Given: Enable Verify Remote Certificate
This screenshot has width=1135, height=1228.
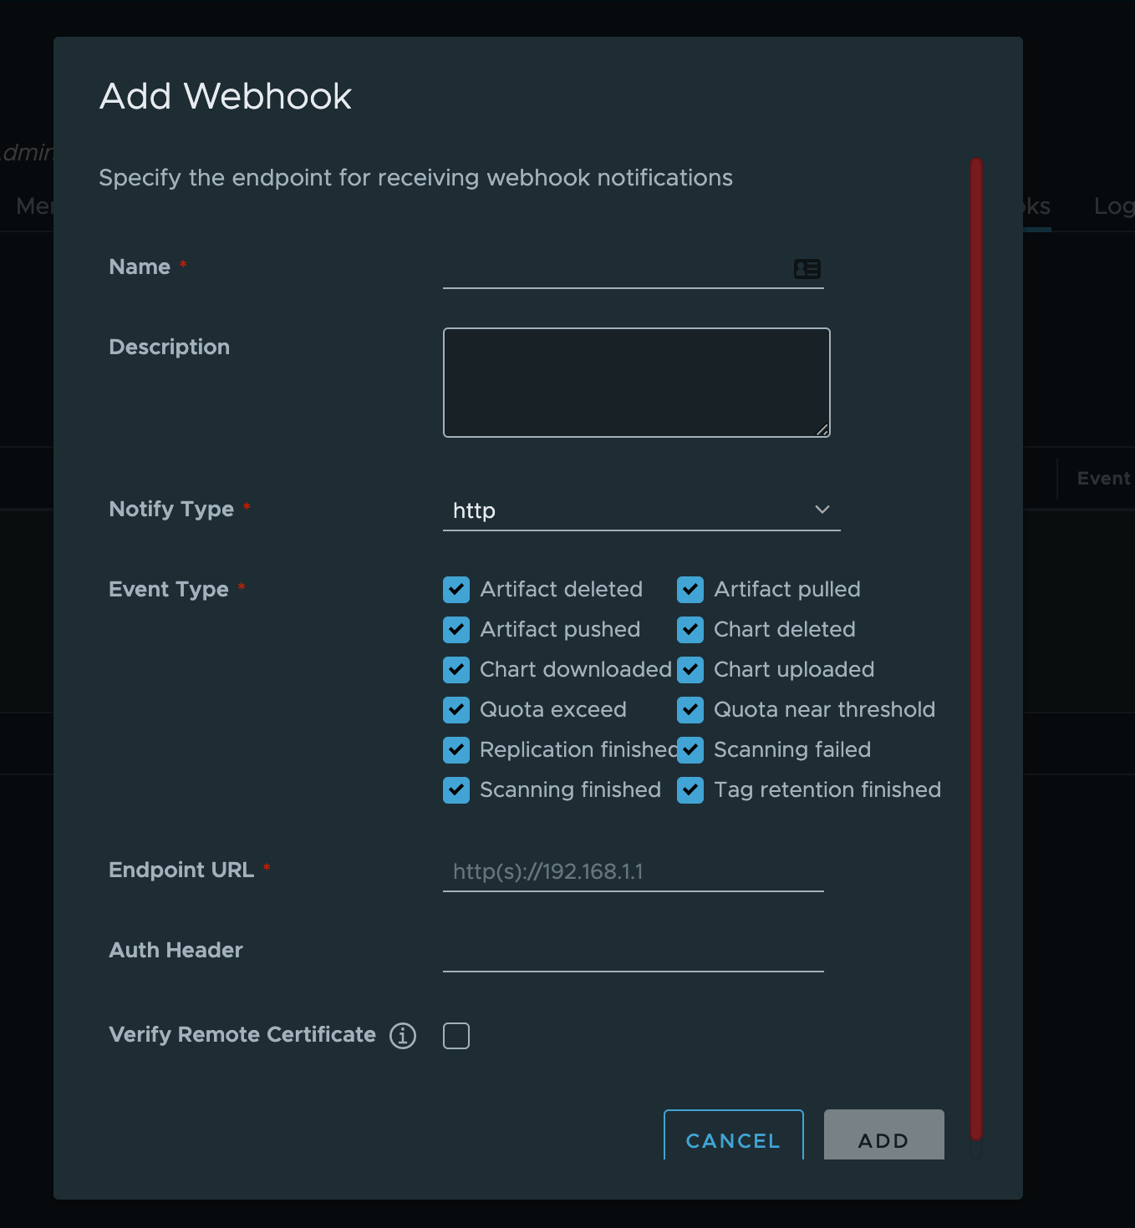Looking at the screenshot, I should click(x=456, y=1035).
